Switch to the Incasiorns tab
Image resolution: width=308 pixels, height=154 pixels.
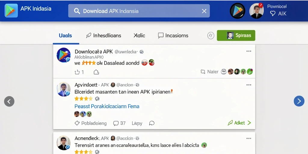point(173,35)
